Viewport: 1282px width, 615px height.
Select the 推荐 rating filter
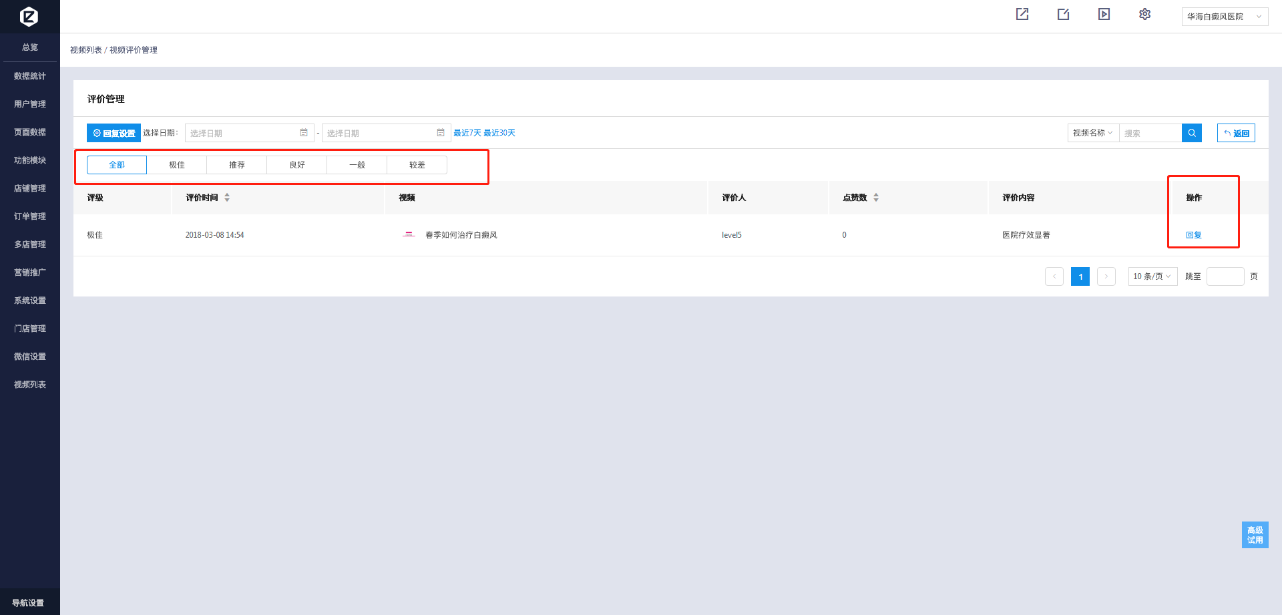(237, 165)
